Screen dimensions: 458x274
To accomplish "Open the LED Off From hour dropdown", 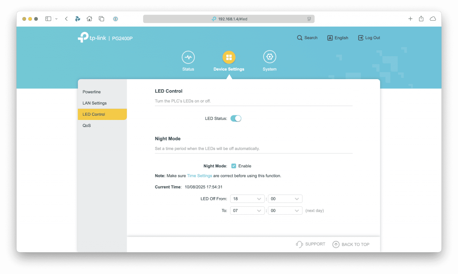I will pos(247,199).
